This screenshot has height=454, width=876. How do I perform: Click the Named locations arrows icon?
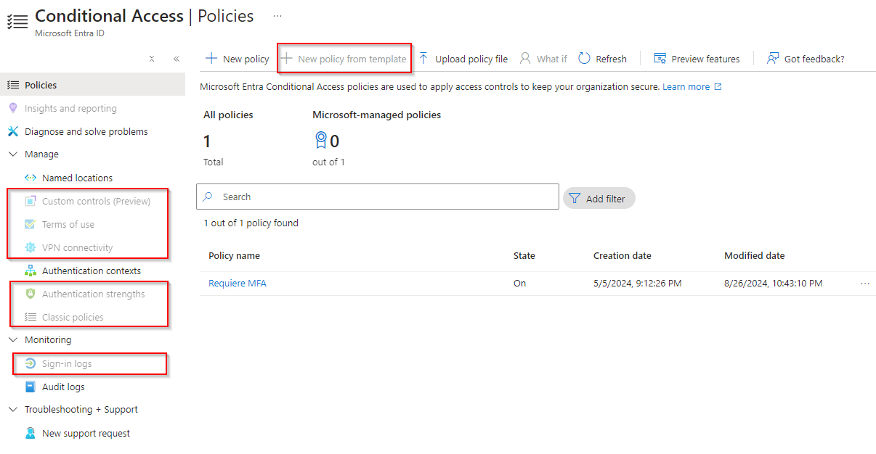coord(31,178)
